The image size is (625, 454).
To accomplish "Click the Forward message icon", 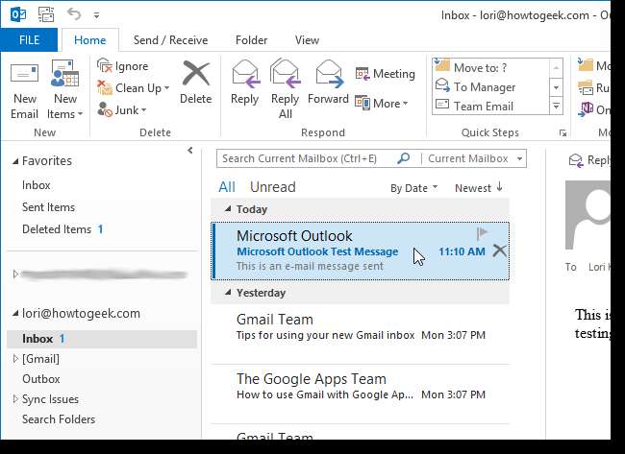I will click(329, 74).
